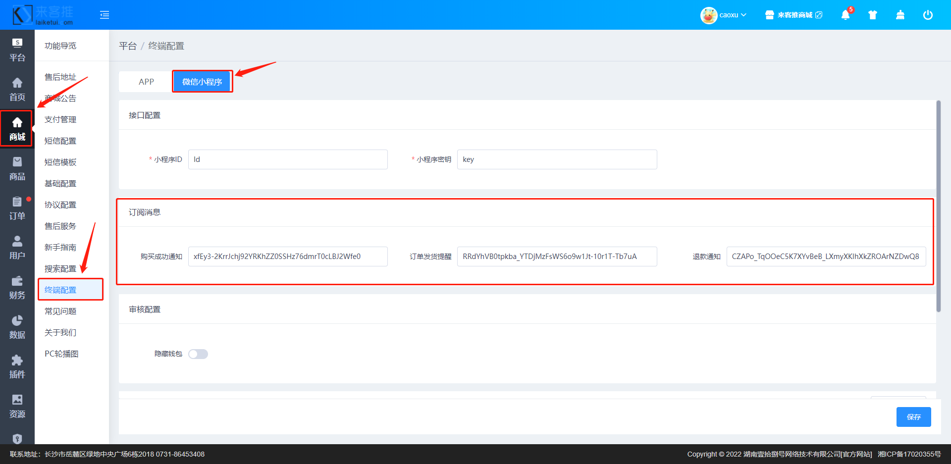Screen dimensions: 951x464
Task: Click the 保存 button
Action: click(x=913, y=417)
